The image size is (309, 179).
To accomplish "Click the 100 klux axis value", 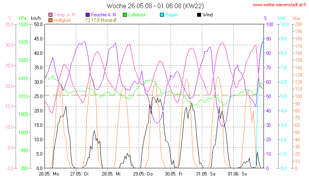I will (x=298, y=96).
